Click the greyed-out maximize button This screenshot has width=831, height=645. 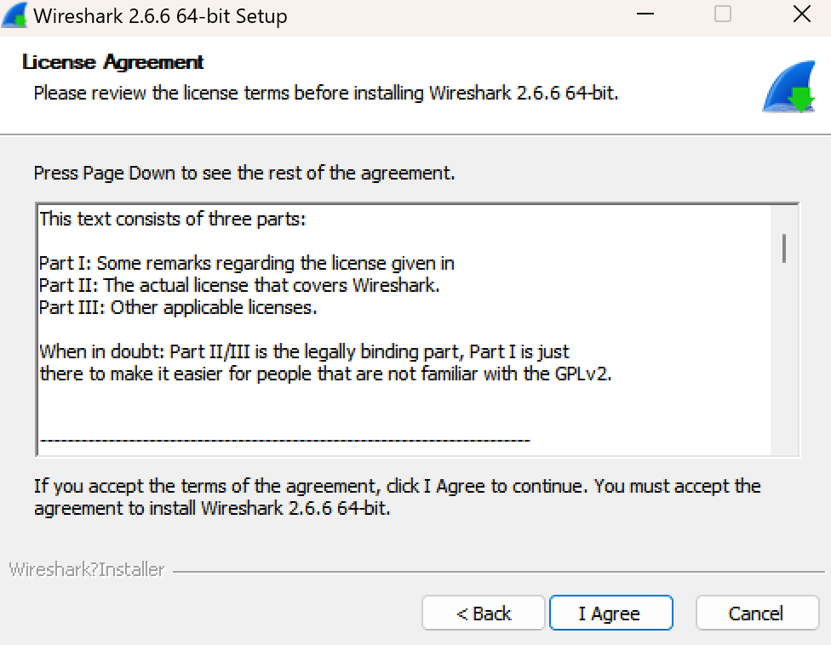pyautogui.click(x=723, y=14)
